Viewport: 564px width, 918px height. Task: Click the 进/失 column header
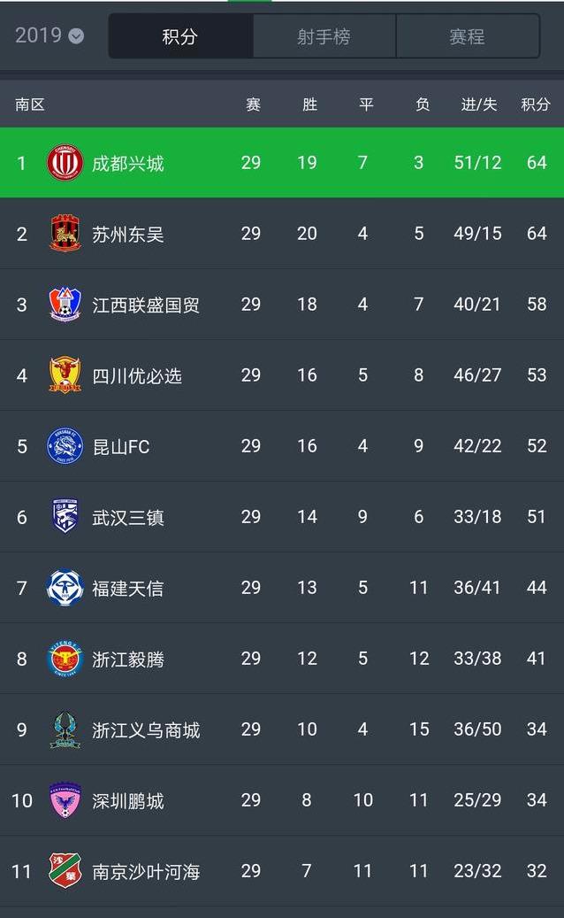[478, 104]
